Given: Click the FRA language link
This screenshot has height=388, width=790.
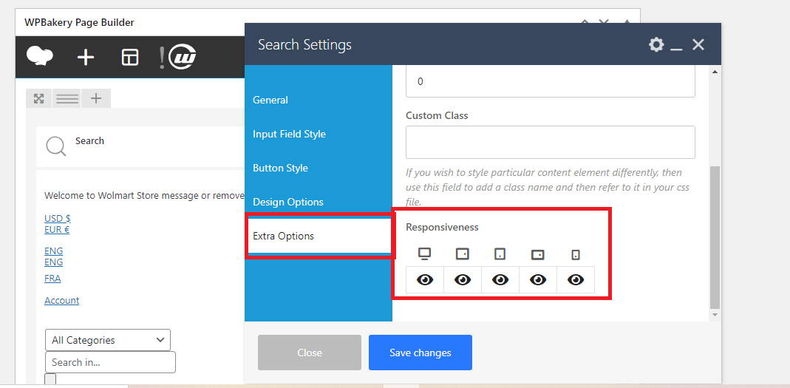Looking at the screenshot, I should [52, 278].
